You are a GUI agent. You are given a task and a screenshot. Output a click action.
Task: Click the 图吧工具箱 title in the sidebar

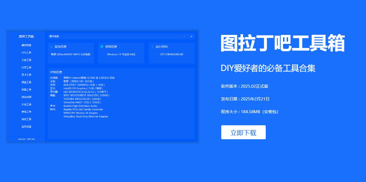pyautogui.click(x=27, y=36)
